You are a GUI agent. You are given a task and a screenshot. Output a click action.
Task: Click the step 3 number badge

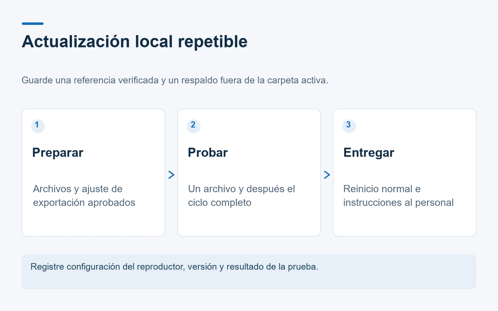(x=349, y=126)
